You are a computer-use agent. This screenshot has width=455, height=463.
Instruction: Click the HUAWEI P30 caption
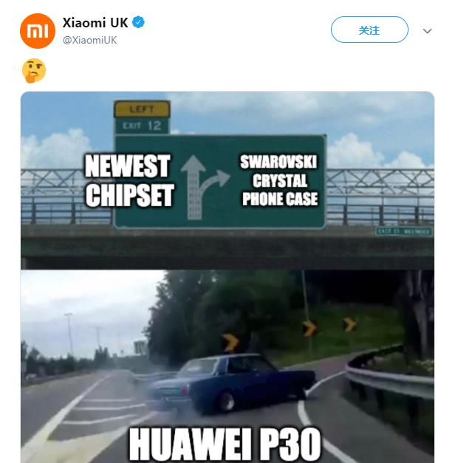coord(225,444)
